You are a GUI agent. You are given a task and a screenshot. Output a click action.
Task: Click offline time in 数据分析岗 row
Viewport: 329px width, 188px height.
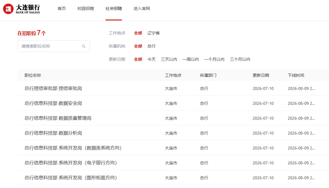[301, 133]
